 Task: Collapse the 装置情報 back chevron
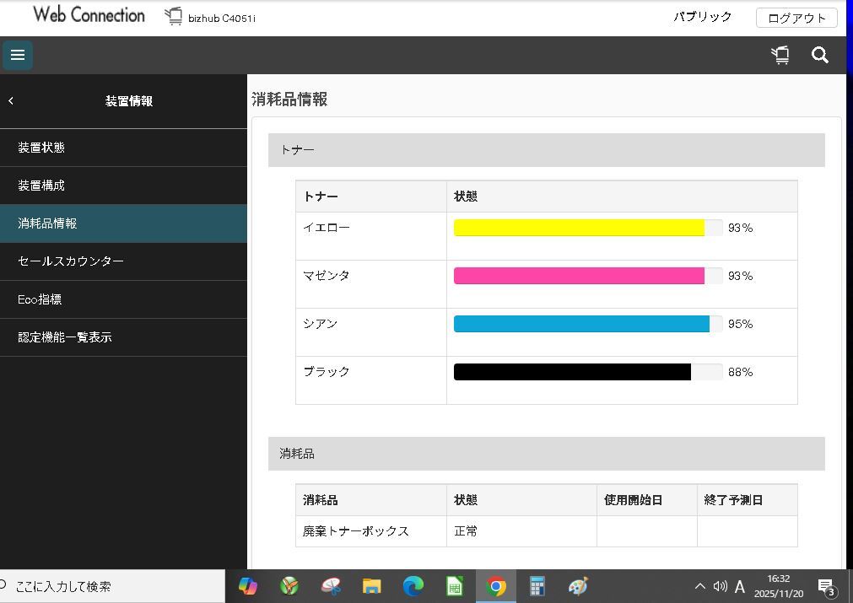11,100
